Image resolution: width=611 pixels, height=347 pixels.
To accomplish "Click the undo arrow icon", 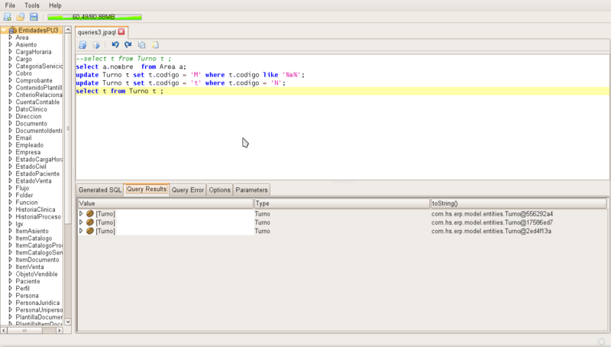I will pyautogui.click(x=115, y=45).
